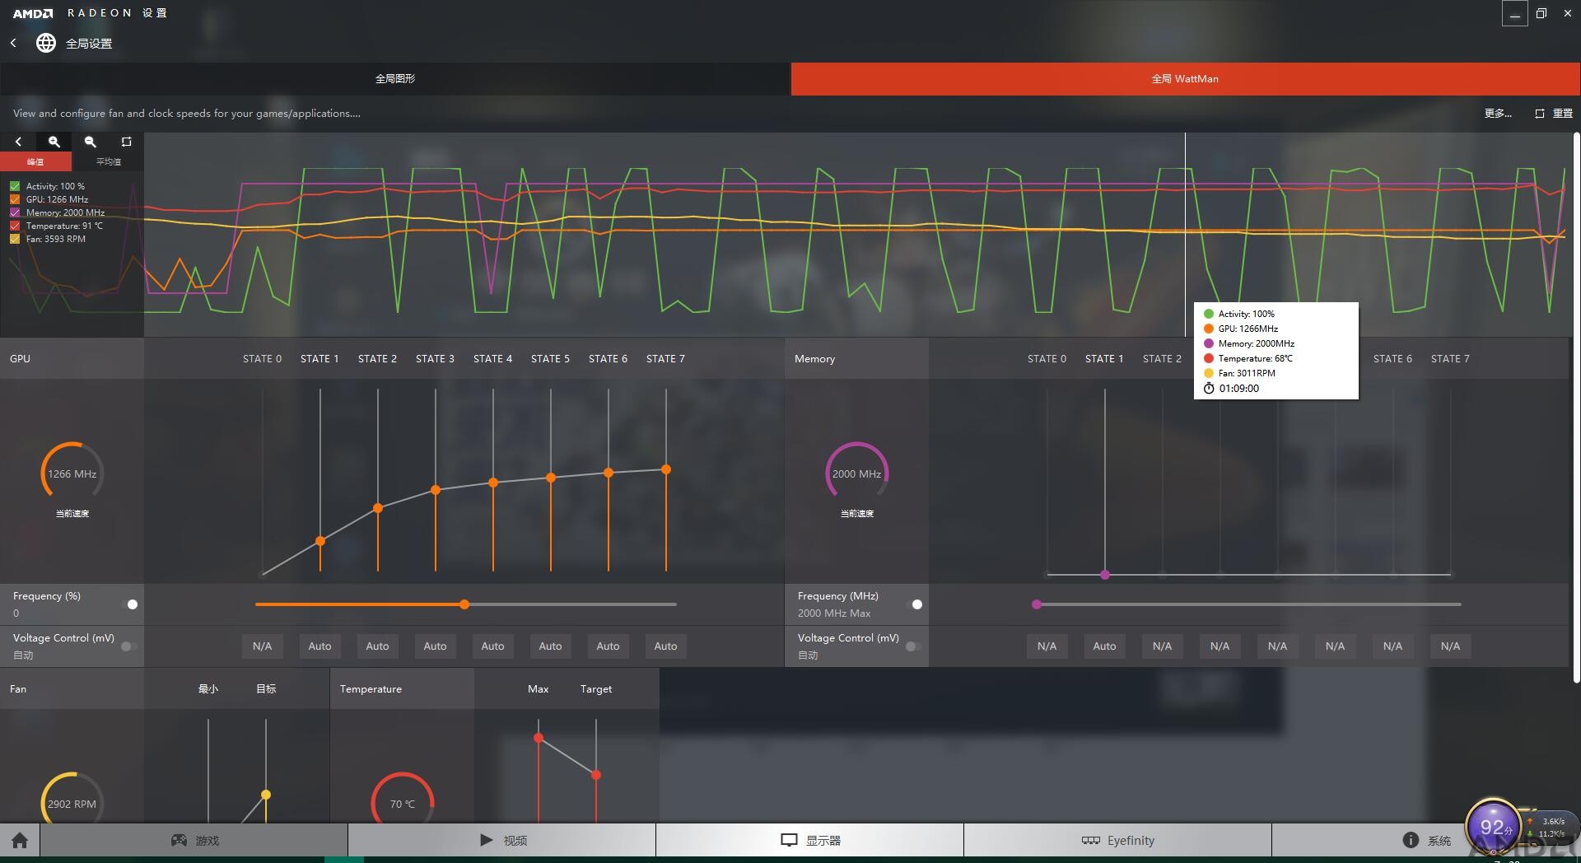The width and height of the screenshot is (1581, 863).
Task: Click the play icon for 视频
Action: pyautogui.click(x=487, y=840)
